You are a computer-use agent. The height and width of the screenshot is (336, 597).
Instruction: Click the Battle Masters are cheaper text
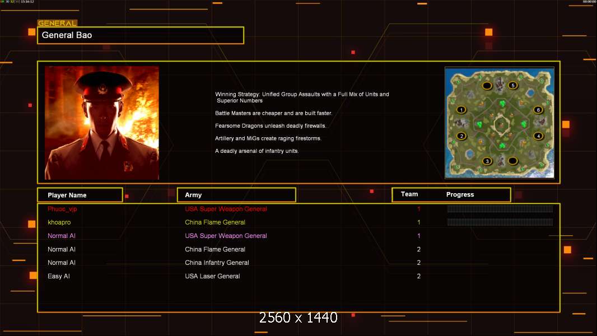click(x=273, y=113)
